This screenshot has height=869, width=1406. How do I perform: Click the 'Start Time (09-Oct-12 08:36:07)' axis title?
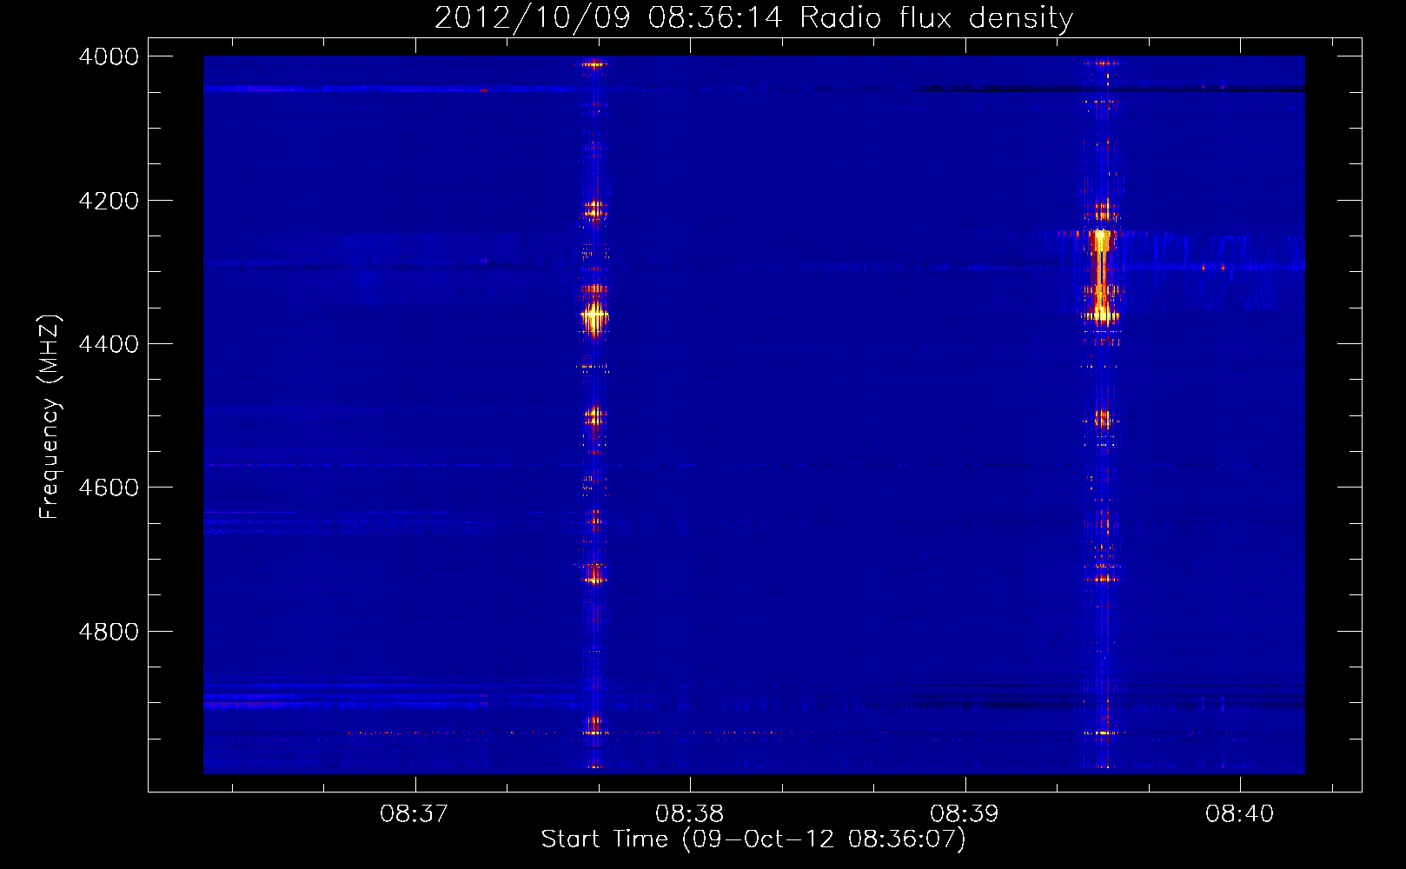(x=753, y=839)
